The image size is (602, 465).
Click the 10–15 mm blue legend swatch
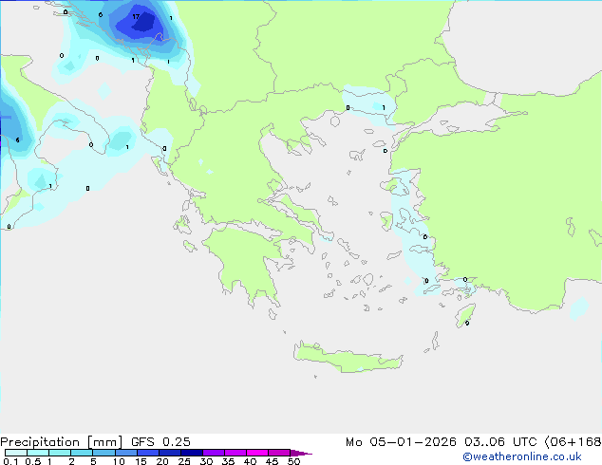point(125,453)
